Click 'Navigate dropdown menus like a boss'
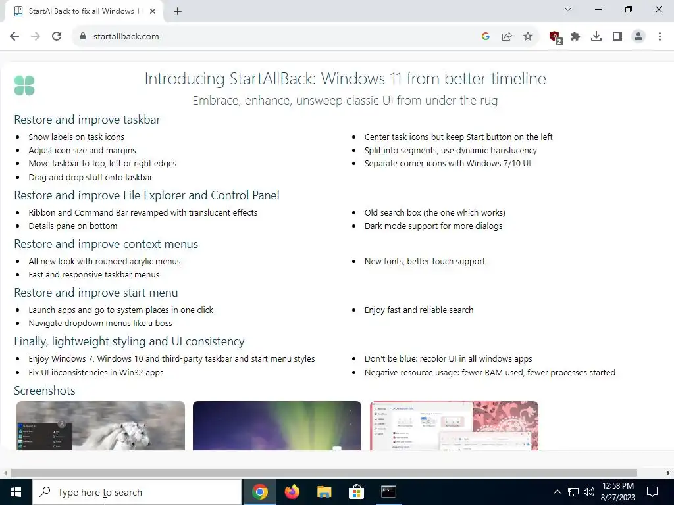 tap(101, 323)
